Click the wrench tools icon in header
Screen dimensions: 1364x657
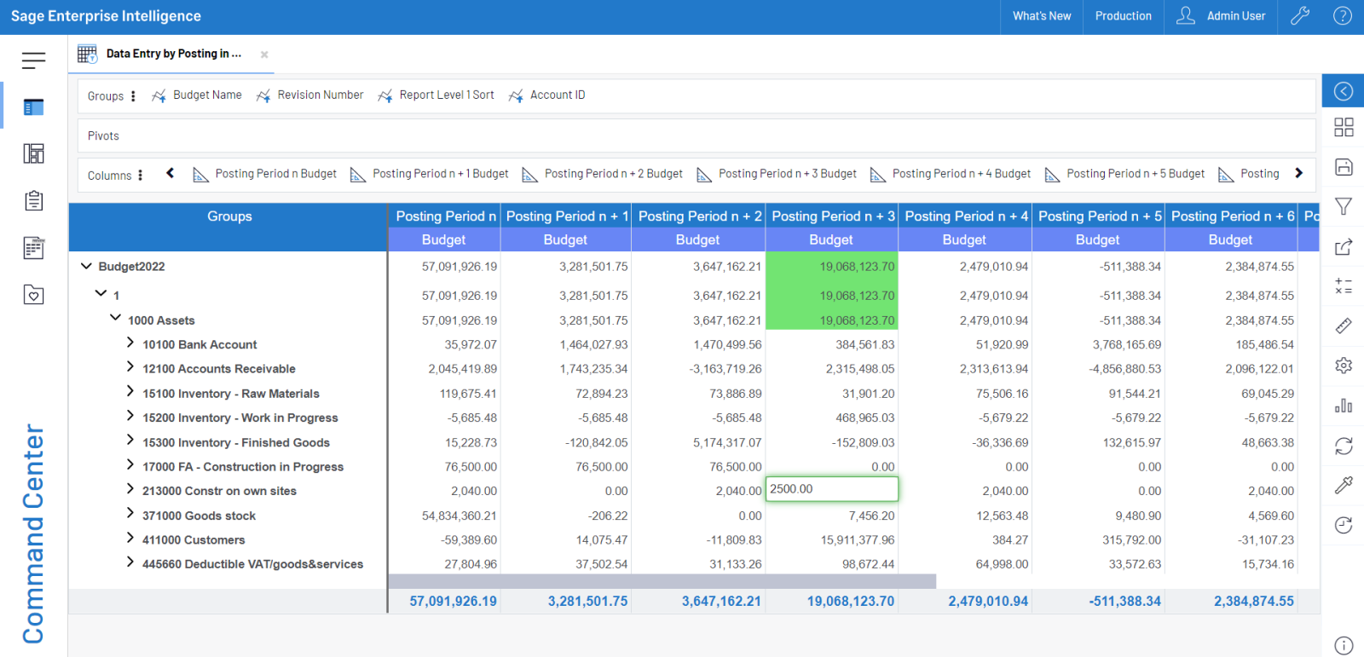(1300, 16)
